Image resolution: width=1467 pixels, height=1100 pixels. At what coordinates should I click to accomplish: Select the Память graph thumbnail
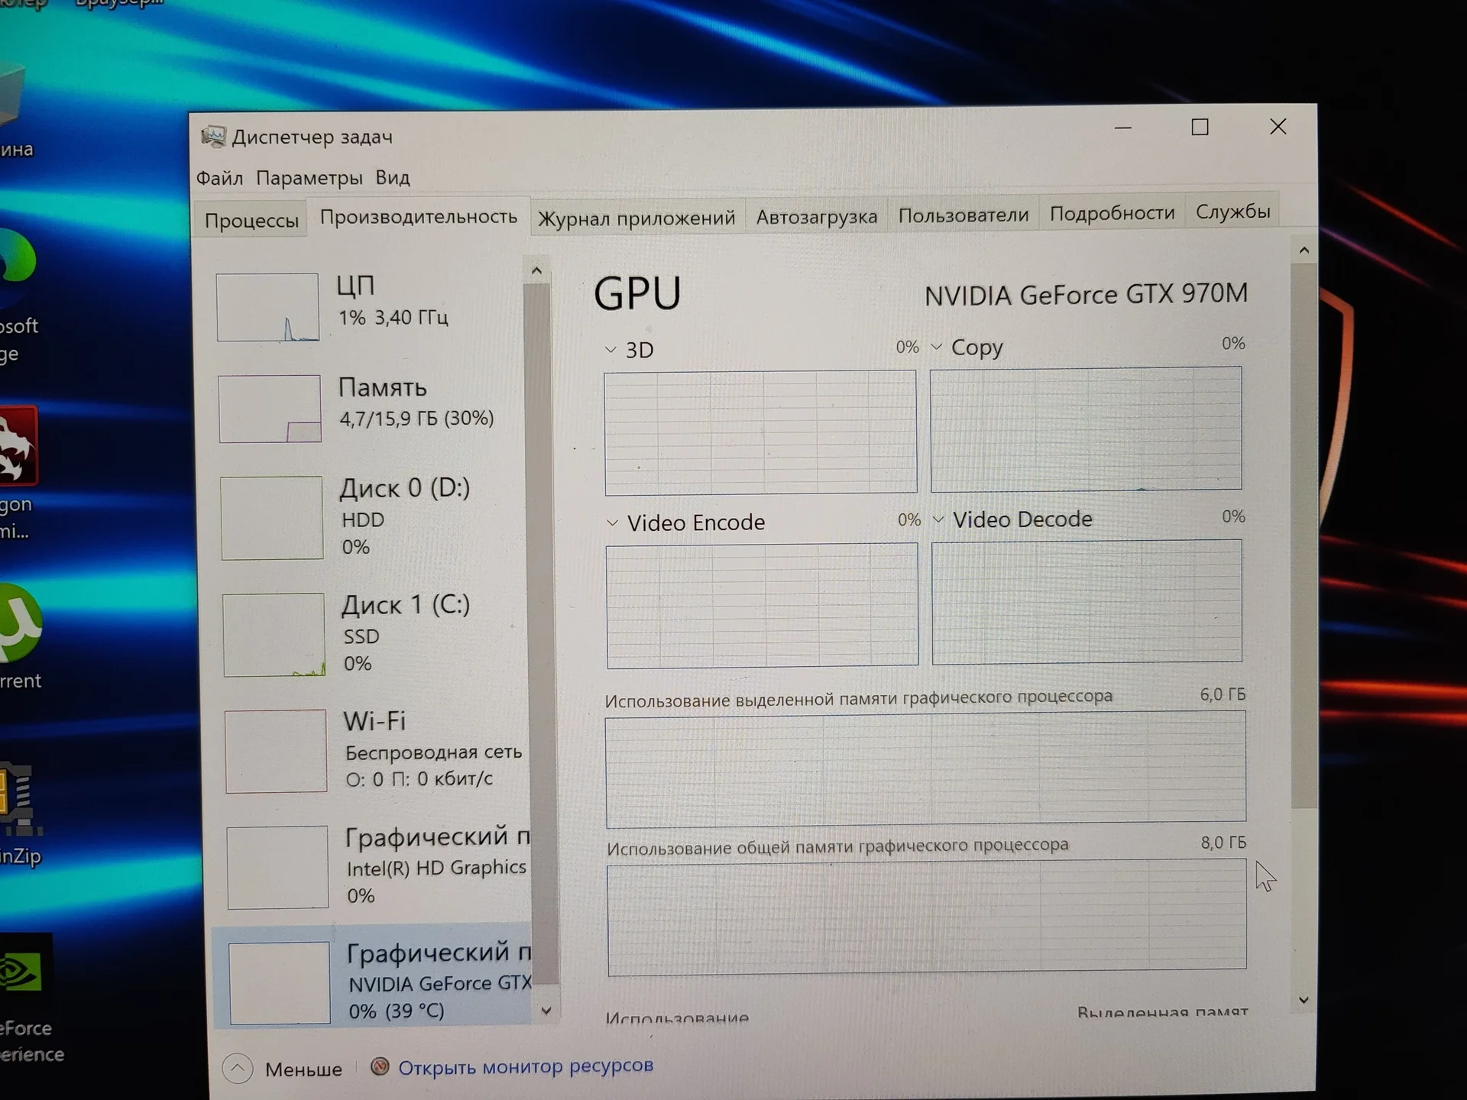[270, 409]
